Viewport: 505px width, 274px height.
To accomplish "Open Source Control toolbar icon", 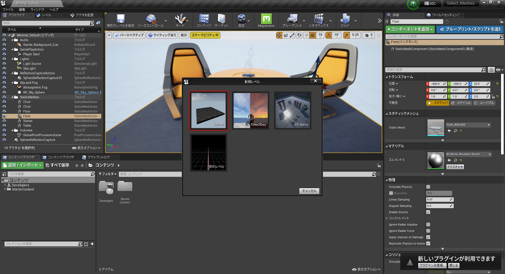I will click(x=151, y=21).
